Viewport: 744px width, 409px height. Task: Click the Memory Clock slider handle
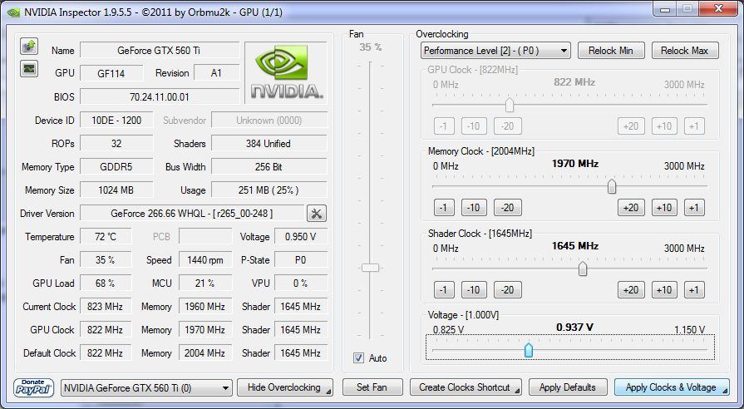(x=612, y=186)
